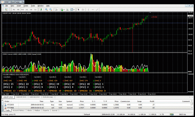Click the application icon beside File menu
The image size is (195, 117).
3,6
